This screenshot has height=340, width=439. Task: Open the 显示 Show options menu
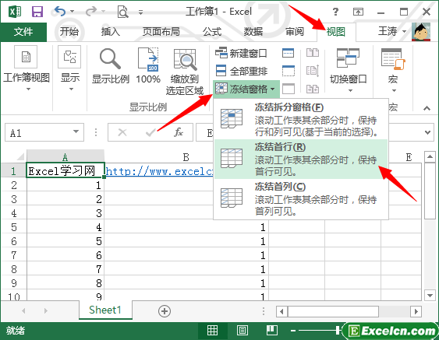pyautogui.click(x=70, y=68)
